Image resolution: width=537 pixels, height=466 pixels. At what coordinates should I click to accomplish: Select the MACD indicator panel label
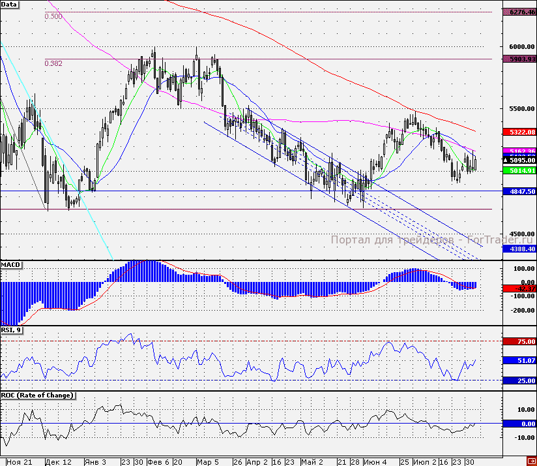point(11,264)
